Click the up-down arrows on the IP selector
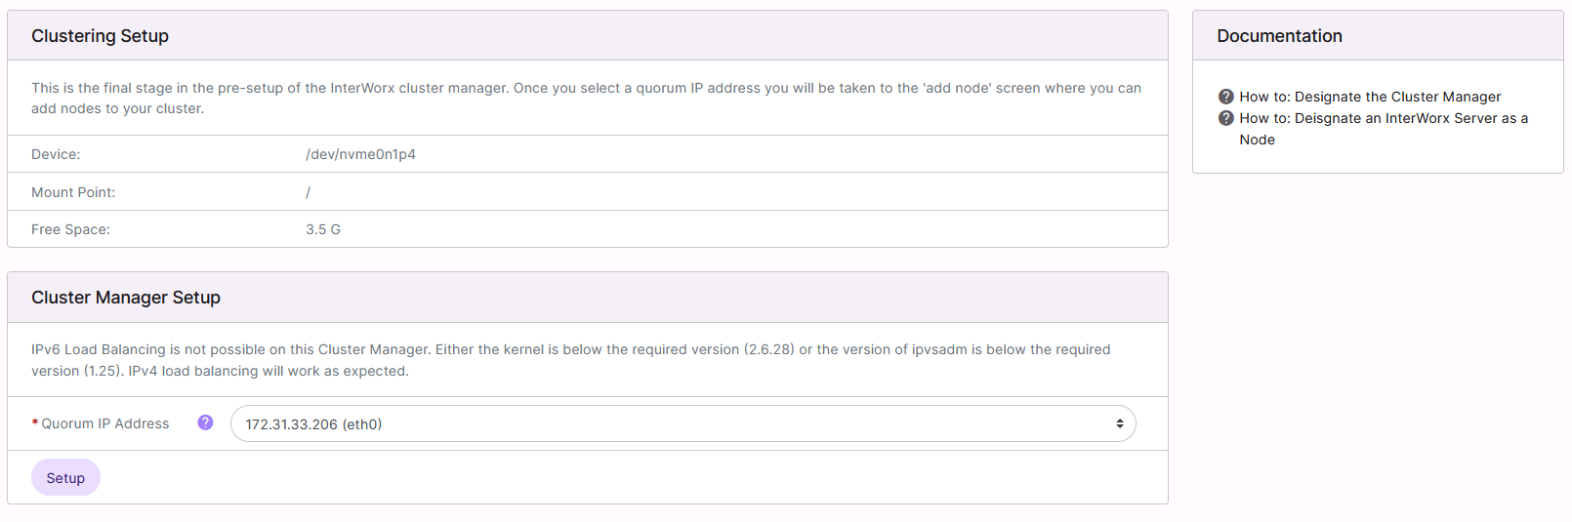The image size is (1572, 522). tap(1119, 423)
